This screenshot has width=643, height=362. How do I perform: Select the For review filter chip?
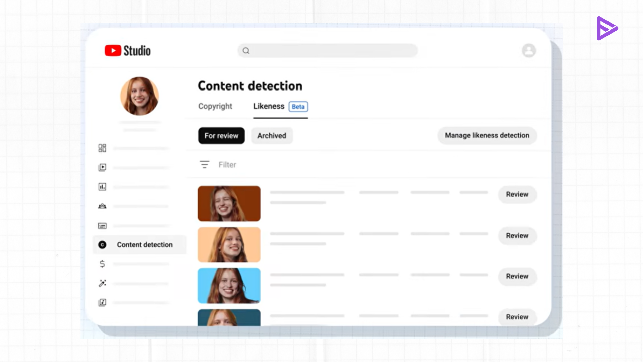coord(221,136)
